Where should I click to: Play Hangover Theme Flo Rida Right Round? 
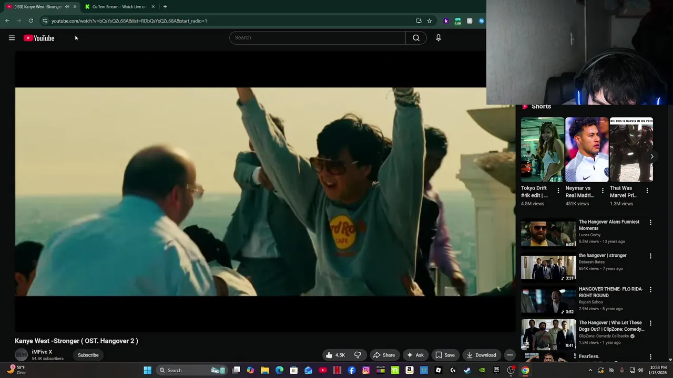pos(611,292)
